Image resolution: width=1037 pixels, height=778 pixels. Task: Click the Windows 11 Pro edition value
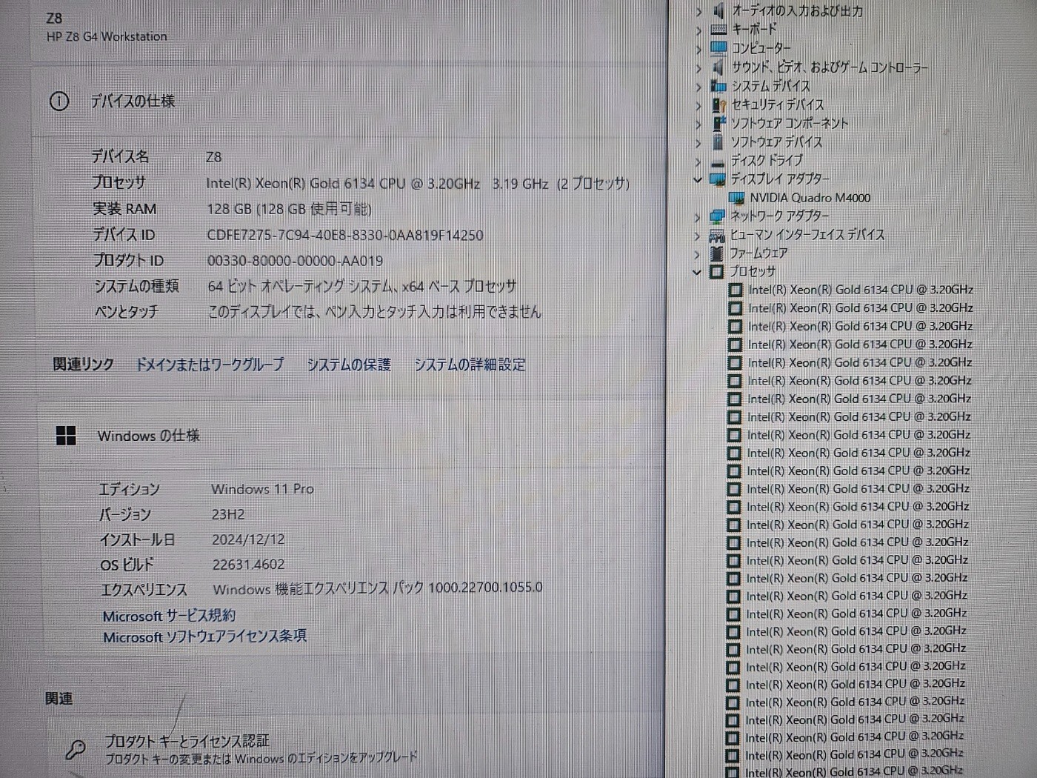click(262, 489)
